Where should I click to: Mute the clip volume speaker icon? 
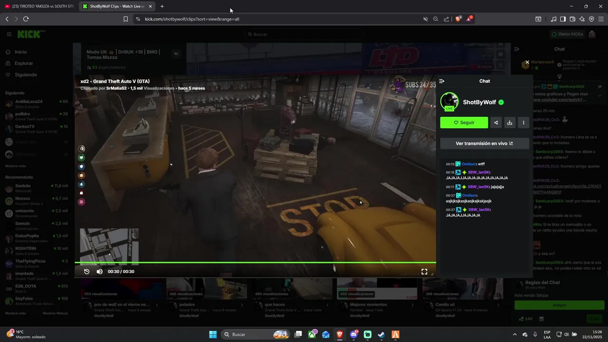(x=99, y=272)
